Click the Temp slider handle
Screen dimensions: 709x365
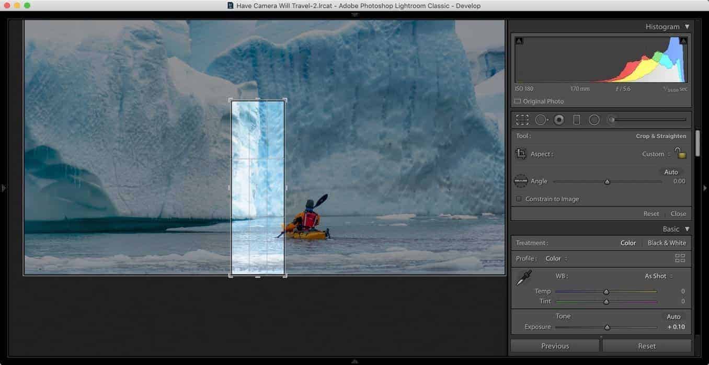[x=607, y=292]
